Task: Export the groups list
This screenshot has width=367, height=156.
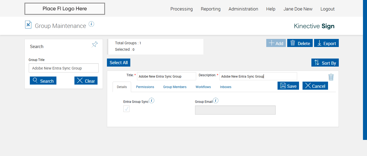Action: [326, 43]
